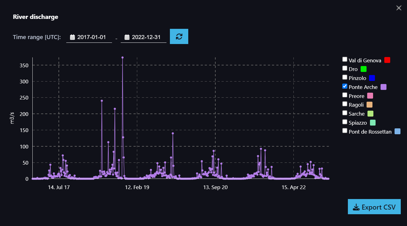Click the light green Sarche swatch

[x=370, y=114]
